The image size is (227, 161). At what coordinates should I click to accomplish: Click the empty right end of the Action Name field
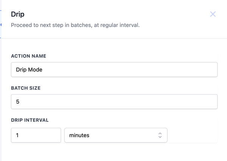click(189, 70)
